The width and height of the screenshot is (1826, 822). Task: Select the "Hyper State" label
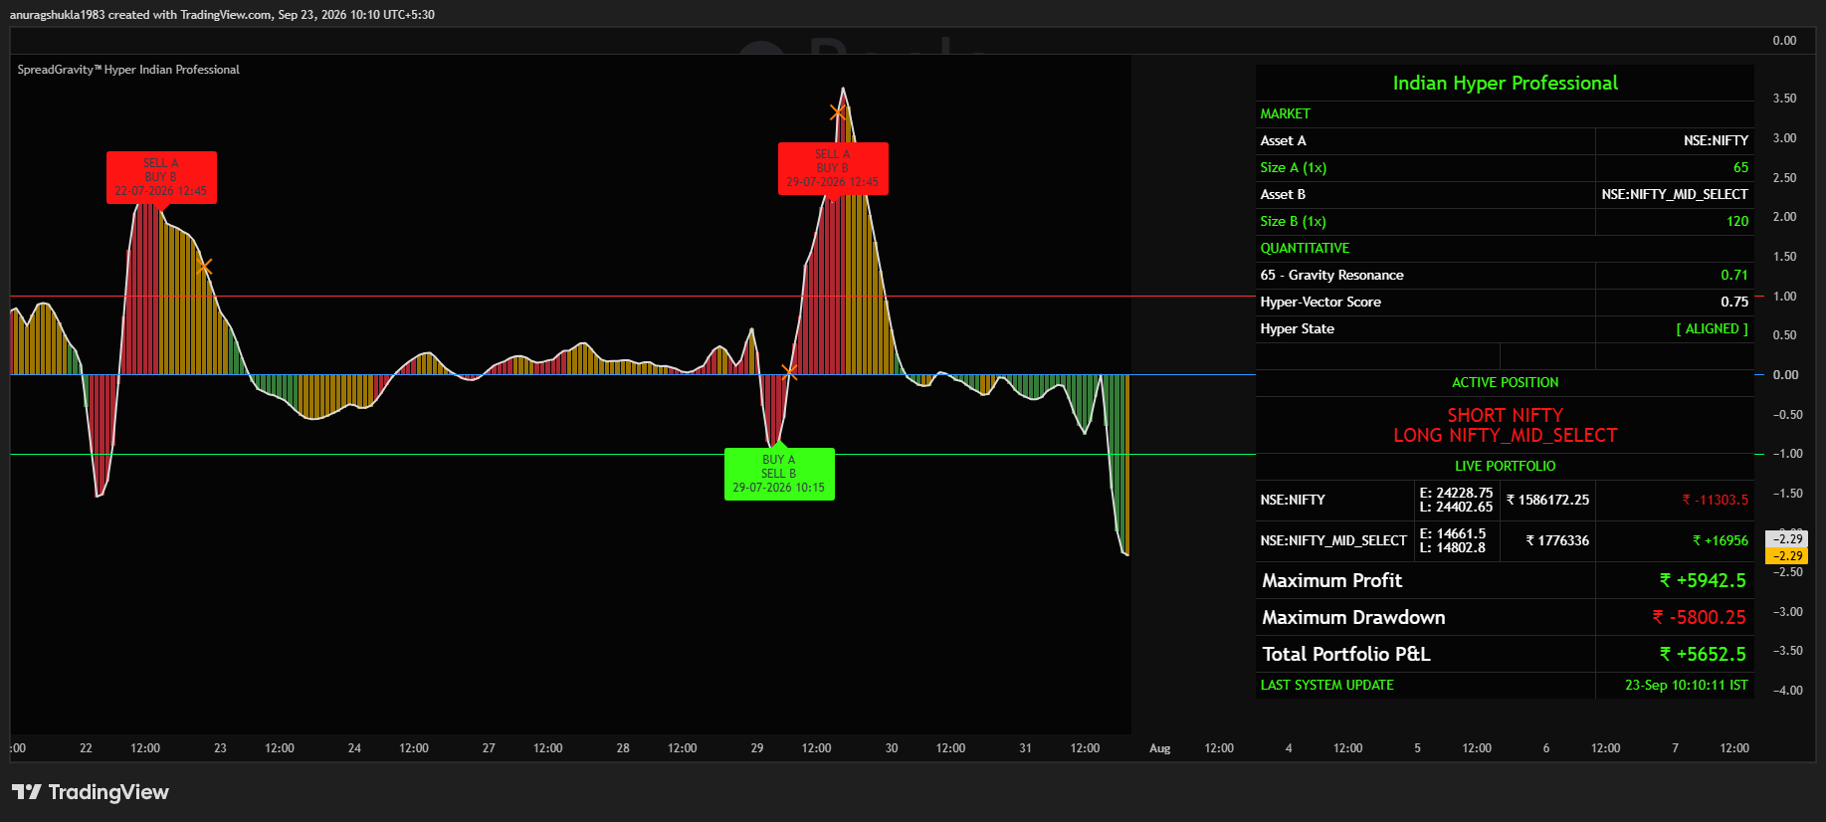(1297, 328)
